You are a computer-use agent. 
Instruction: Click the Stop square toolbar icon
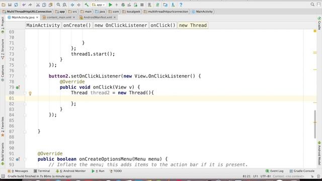click(x=142, y=5)
